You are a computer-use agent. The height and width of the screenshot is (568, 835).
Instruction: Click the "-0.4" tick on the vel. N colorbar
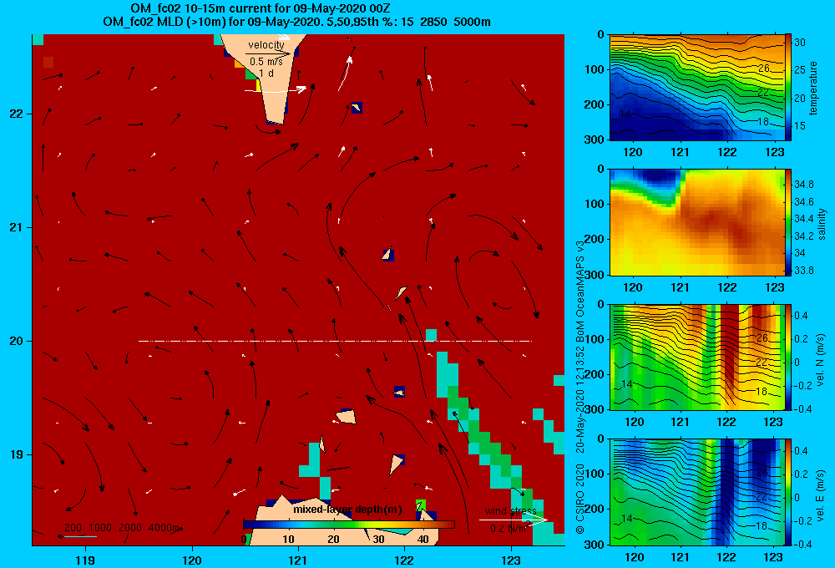click(x=803, y=409)
